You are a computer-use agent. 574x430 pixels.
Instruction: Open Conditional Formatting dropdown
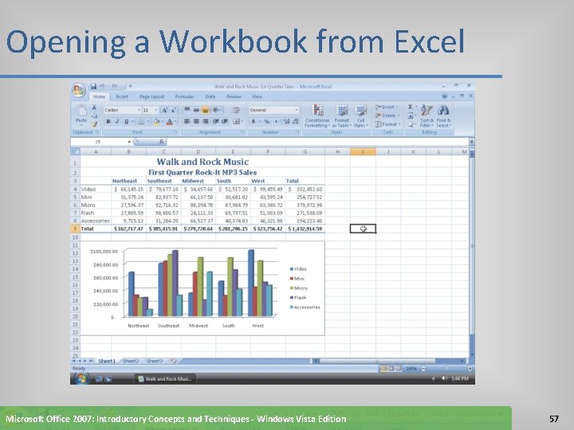[x=317, y=116]
